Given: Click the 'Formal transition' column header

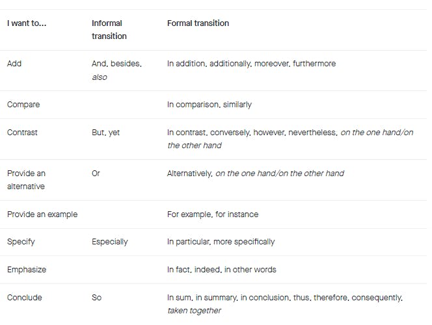Looking at the screenshot, I should [x=198, y=23].
